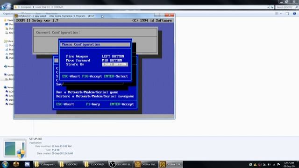Select Homegroup in the navigation pane

click(8, 66)
